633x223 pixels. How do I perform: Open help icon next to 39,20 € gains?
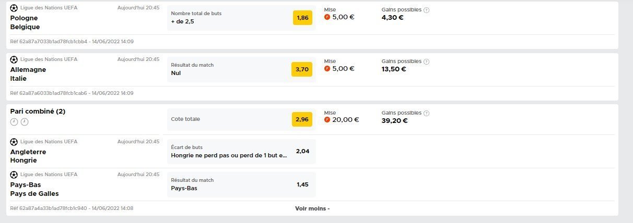coord(427,113)
